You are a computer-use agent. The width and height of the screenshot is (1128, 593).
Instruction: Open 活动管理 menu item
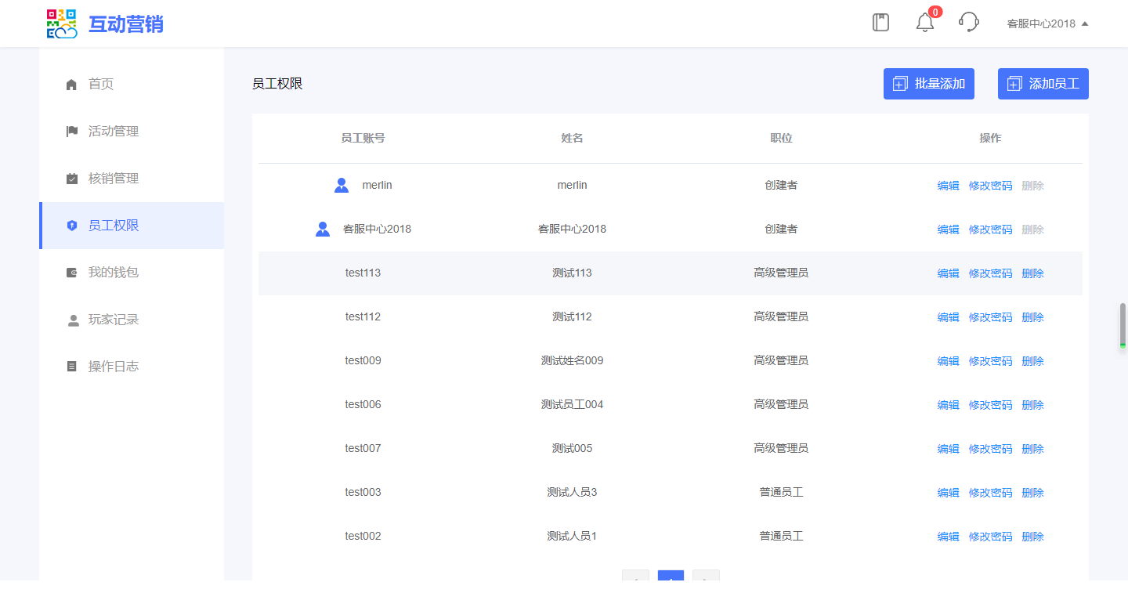(132, 132)
